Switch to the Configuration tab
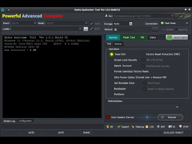 click(x=25, y=121)
